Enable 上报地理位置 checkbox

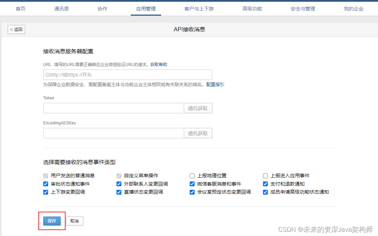pyautogui.click(x=192, y=176)
